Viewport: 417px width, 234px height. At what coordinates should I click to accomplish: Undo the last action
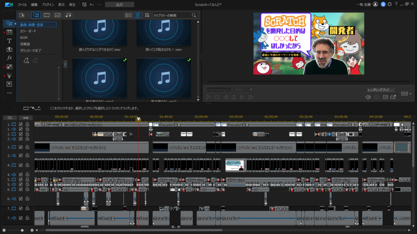92,4
